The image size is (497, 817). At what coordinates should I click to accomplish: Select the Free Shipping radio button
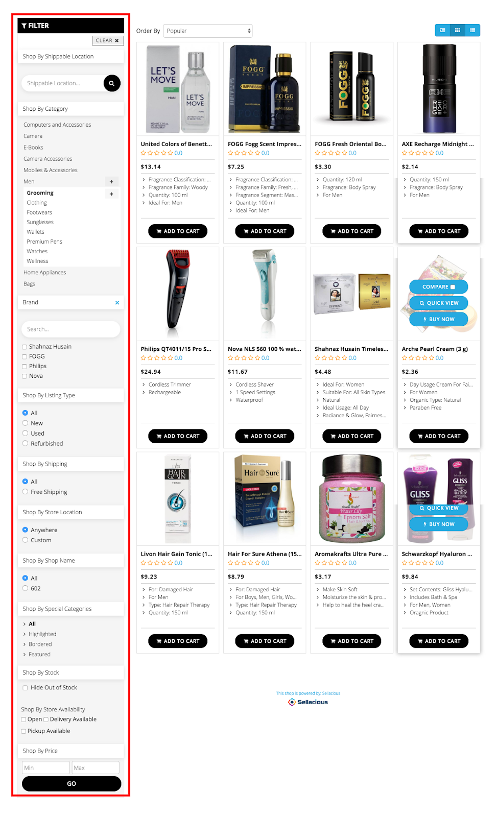[x=25, y=492]
